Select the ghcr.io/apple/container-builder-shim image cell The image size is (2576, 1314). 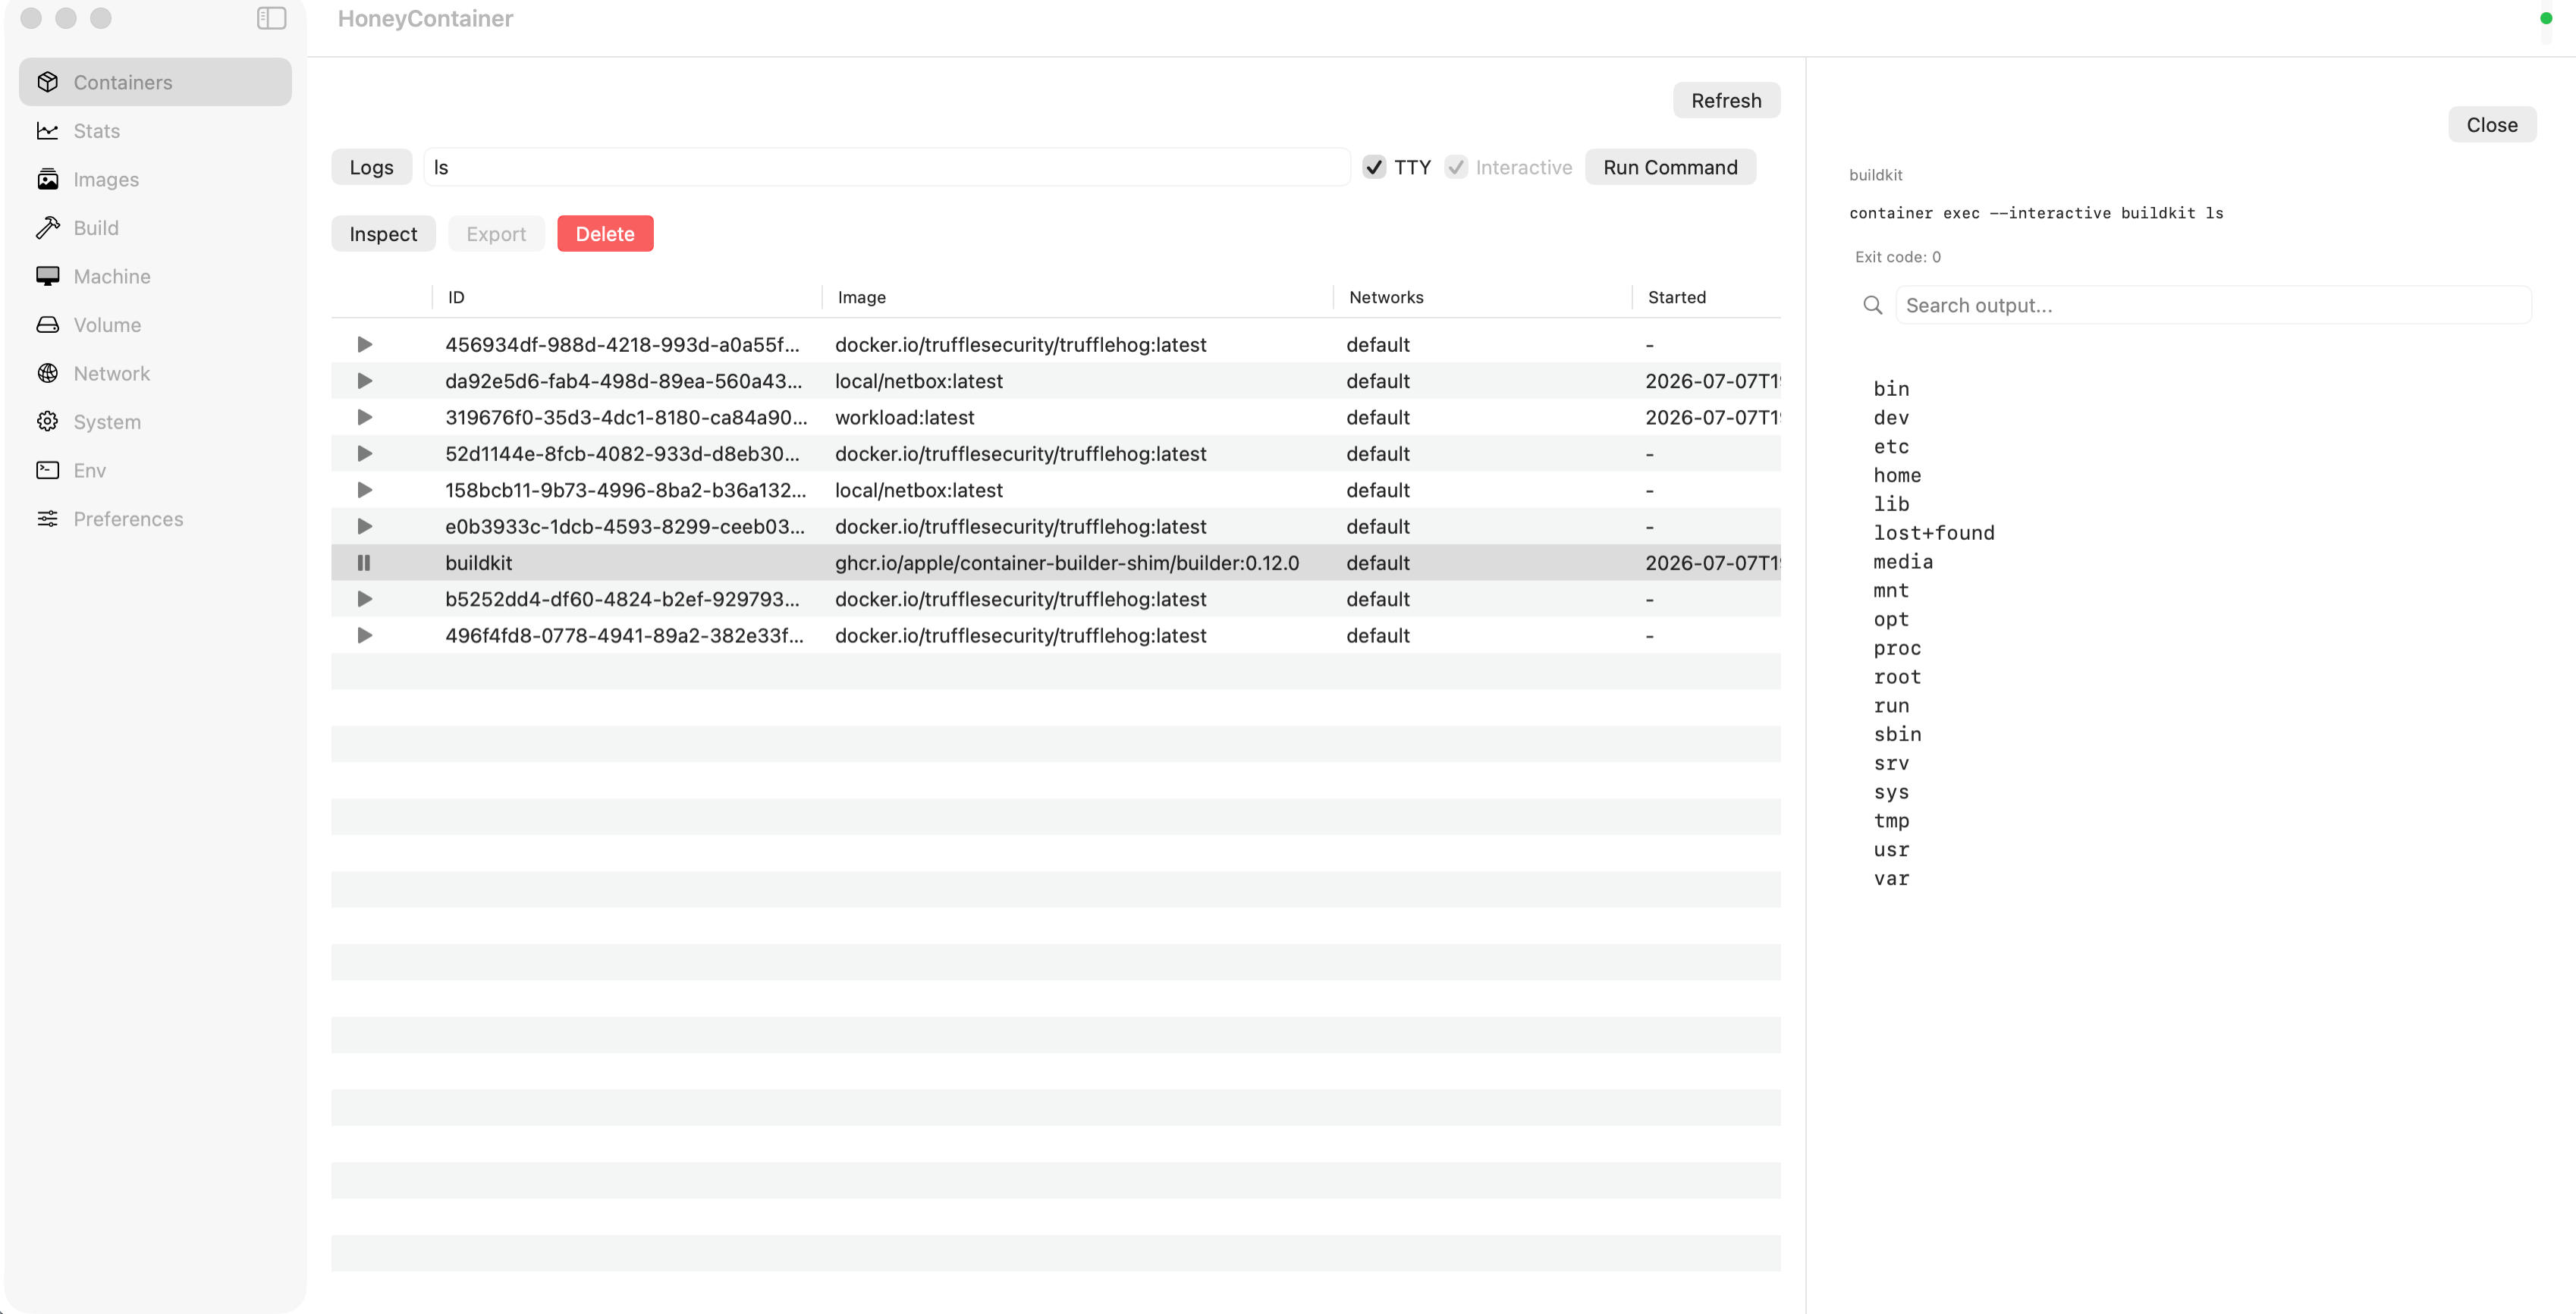click(x=1067, y=563)
